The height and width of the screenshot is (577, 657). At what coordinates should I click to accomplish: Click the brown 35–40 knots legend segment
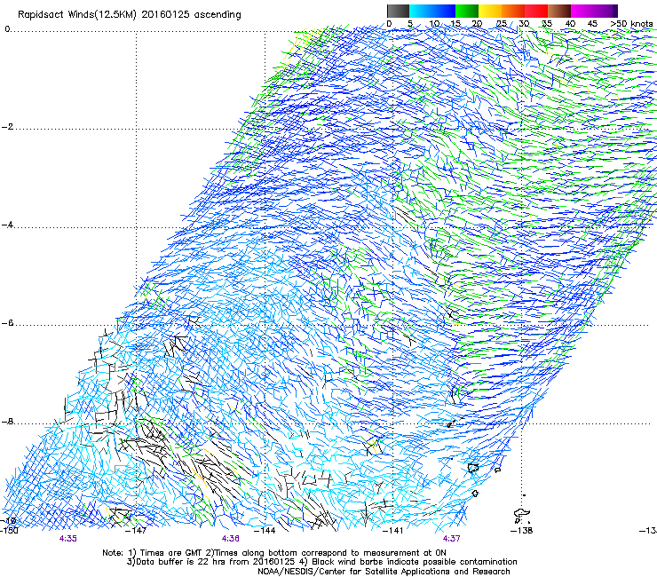coord(559,11)
